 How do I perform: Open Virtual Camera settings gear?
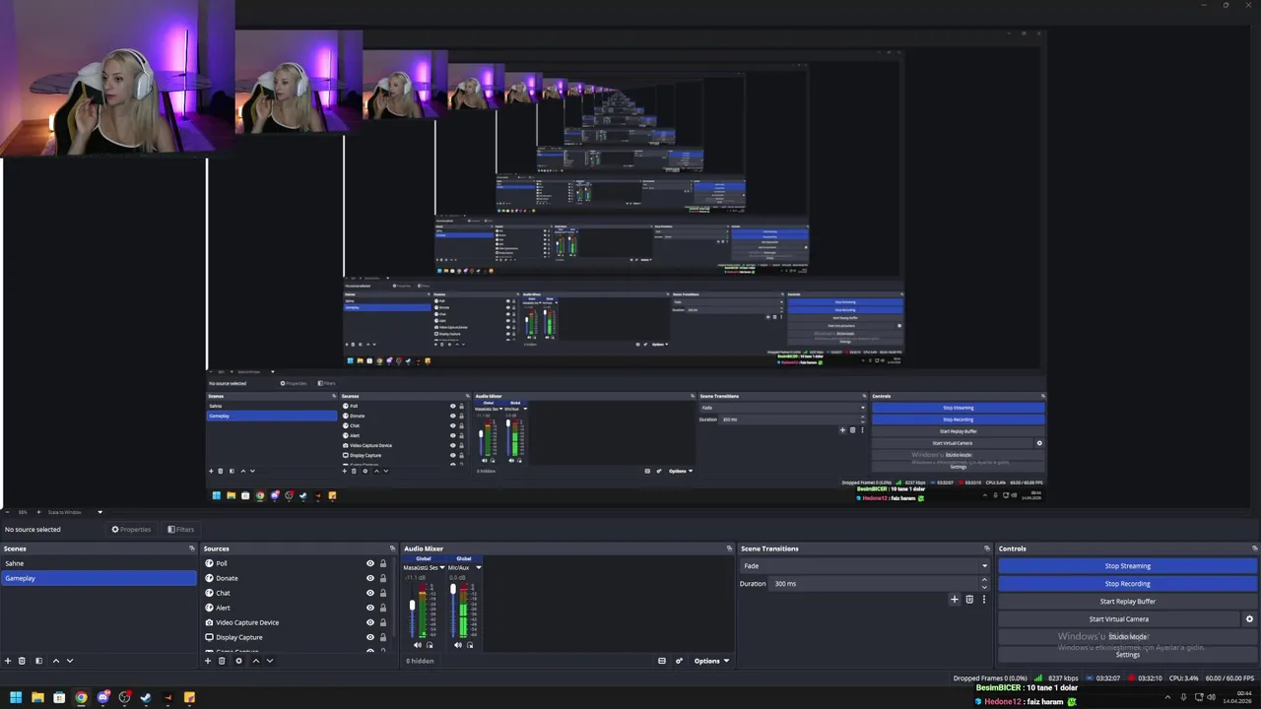coord(1249,619)
